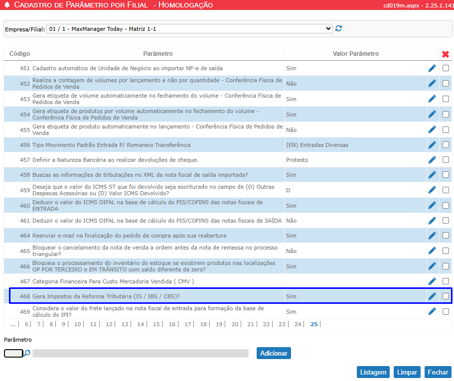Click the Parâmetro code input field

[x=13, y=353]
